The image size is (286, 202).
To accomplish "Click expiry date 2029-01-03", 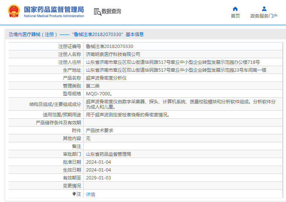I will point(99,178).
